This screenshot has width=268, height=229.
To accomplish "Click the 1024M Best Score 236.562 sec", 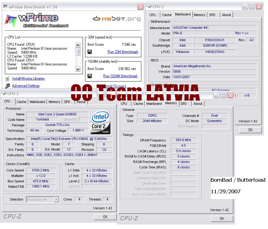I will click(x=127, y=69).
